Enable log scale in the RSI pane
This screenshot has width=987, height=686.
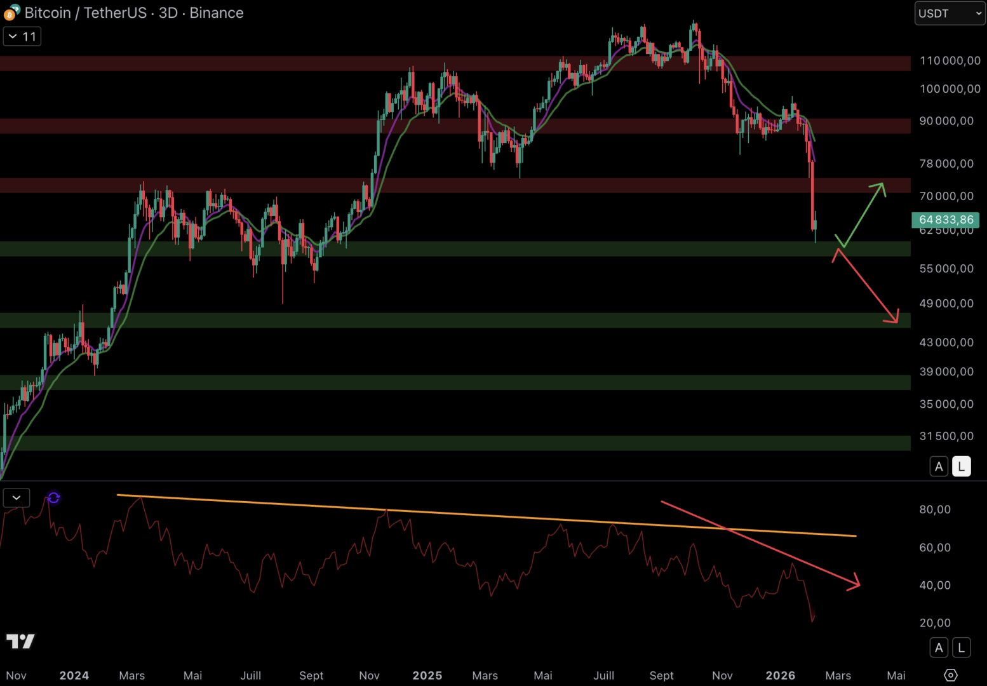coord(961,648)
